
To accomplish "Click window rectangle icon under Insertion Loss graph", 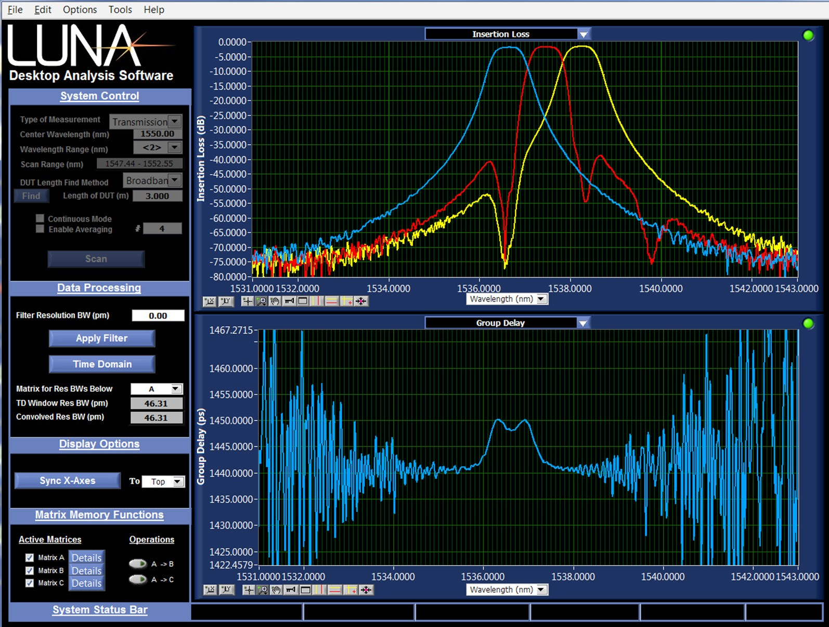I will point(303,301).
